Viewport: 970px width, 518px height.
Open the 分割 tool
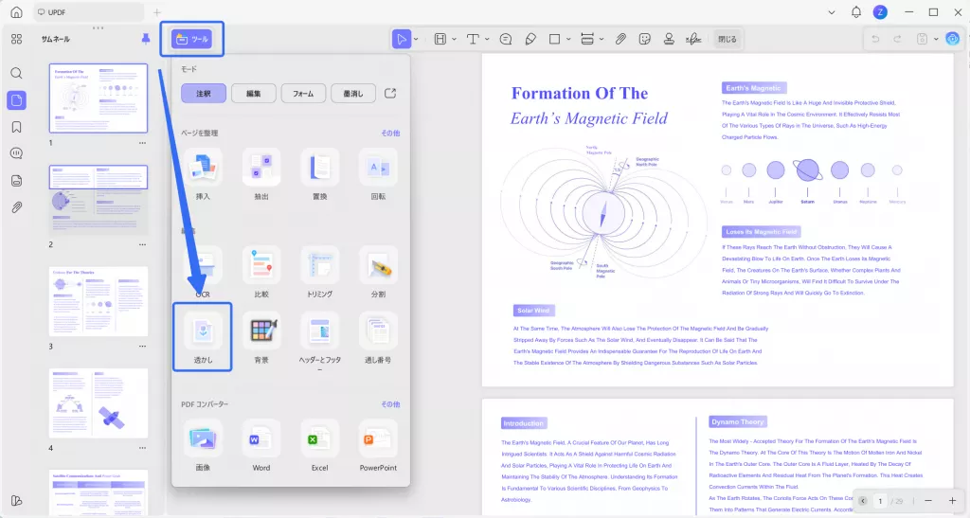pos(378,272)
